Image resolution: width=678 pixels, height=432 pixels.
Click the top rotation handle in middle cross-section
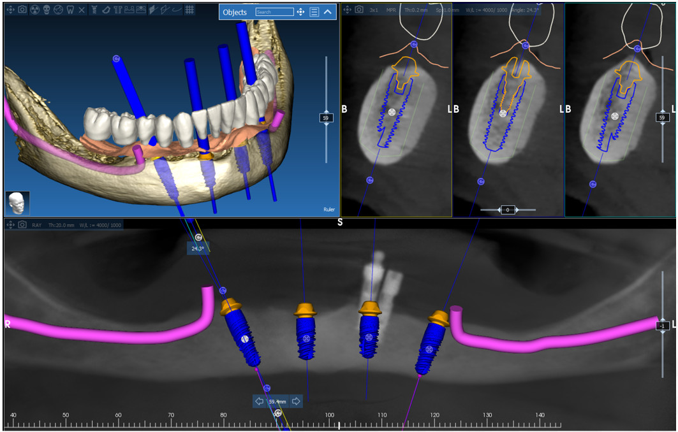click(526, 45)
